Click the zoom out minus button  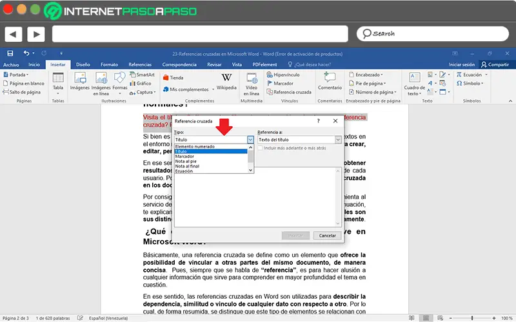tap(450, 318)
